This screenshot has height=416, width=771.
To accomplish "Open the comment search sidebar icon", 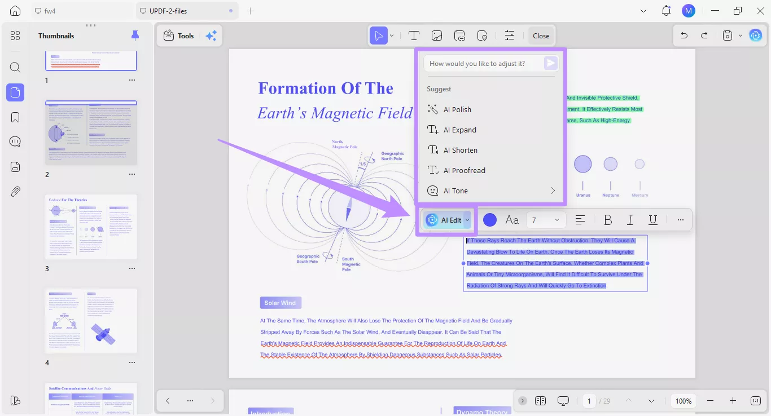I will coord(15,141).
